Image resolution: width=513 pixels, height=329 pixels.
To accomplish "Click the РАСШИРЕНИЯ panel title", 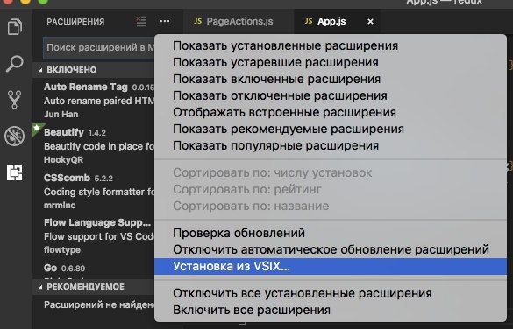I will coord(75,22).
